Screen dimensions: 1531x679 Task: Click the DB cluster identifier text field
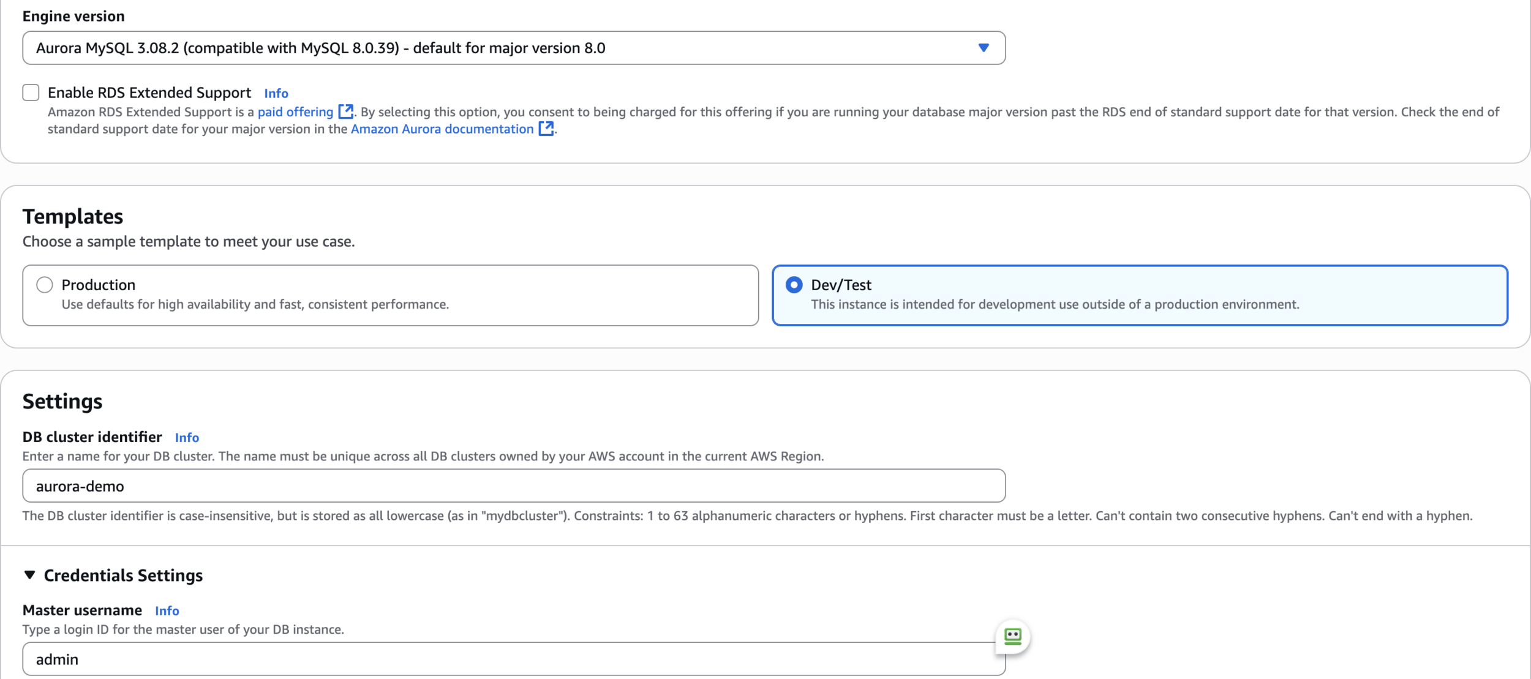click(x=513, y=486)
